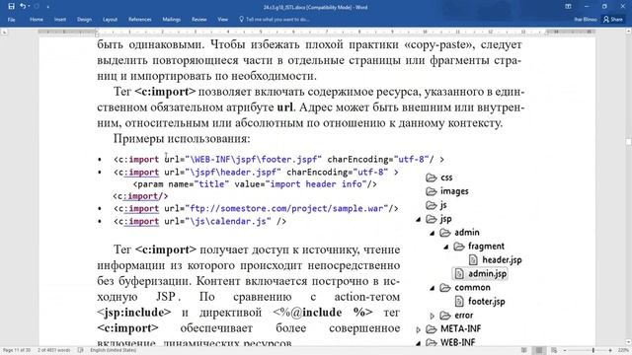
Task: Click the lightbulb Tell Me icon
Action: click(241, 19)
